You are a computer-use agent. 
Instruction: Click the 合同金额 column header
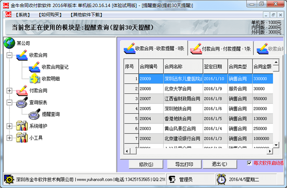point(263,66)
